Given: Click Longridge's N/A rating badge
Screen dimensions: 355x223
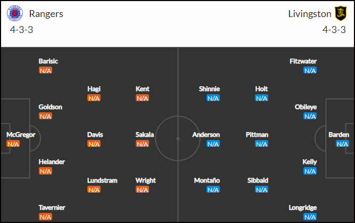Looking at the screenshot, I should point(310,217).
